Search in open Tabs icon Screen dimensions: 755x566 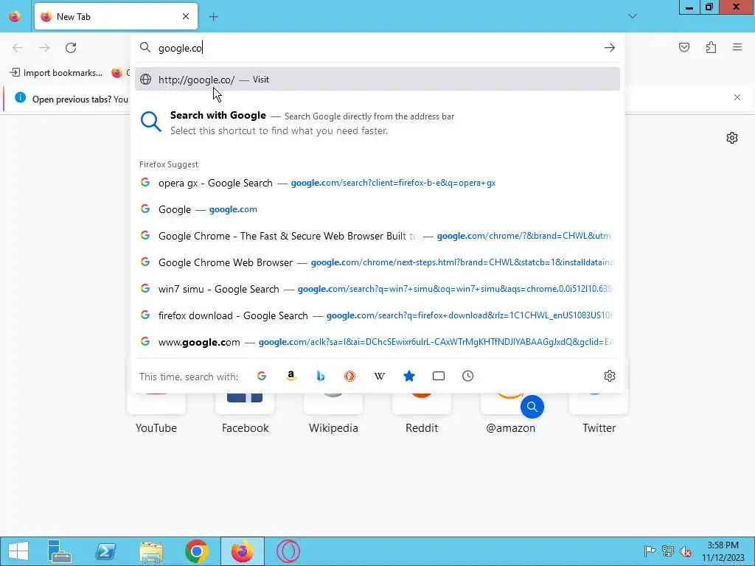coord(438,376)
